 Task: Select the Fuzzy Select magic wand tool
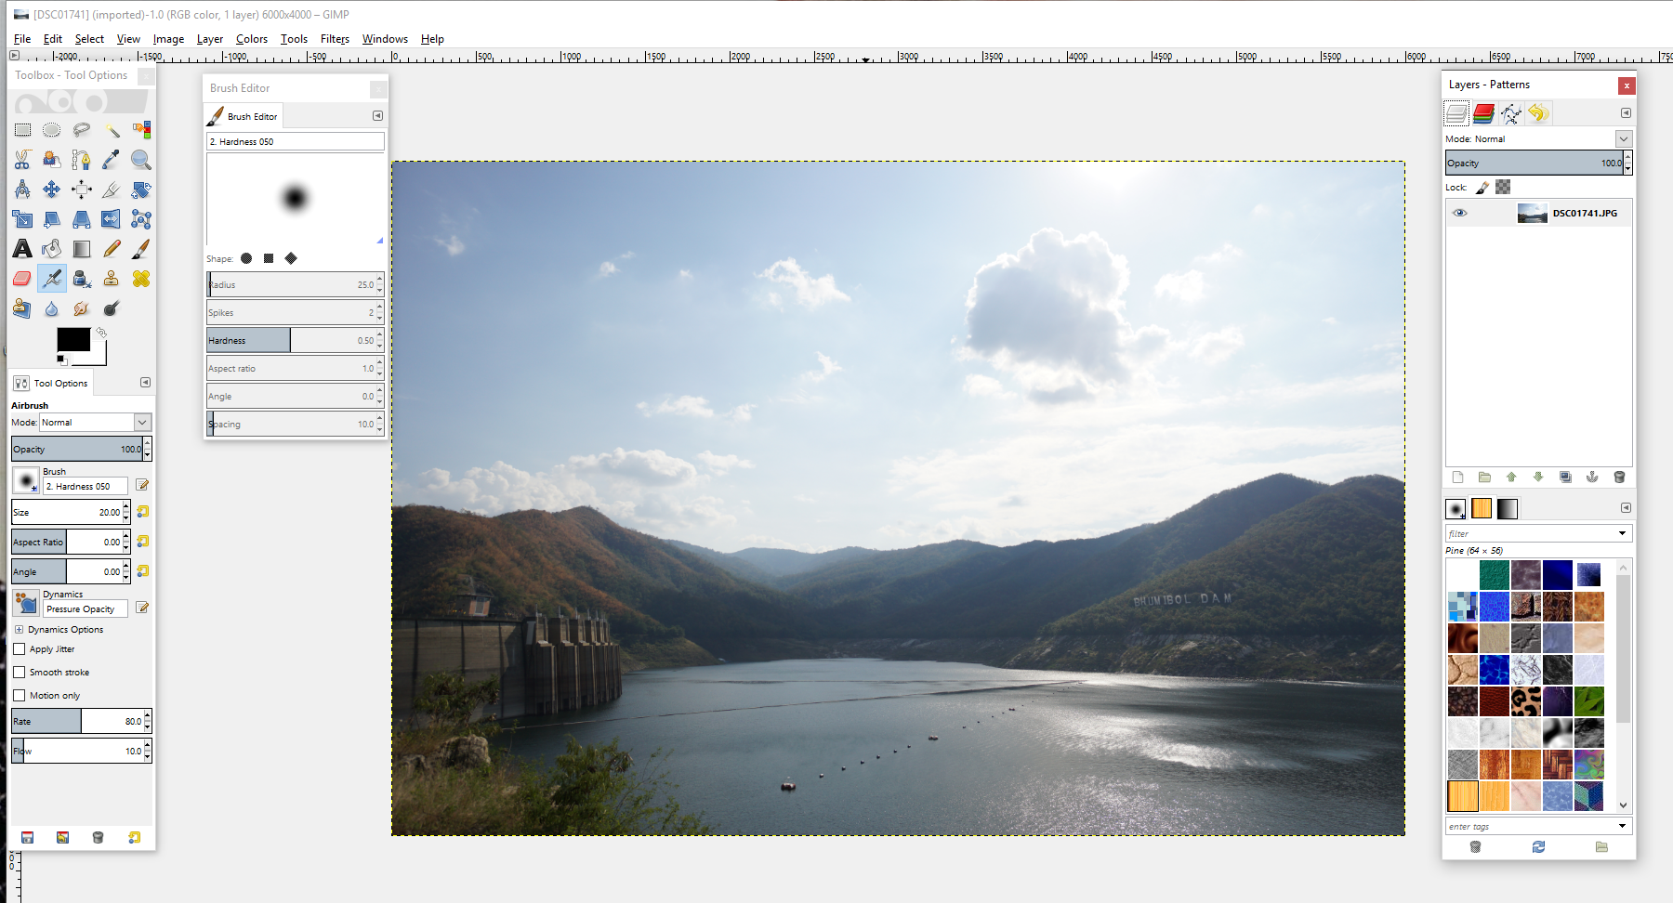coord(112,130)
